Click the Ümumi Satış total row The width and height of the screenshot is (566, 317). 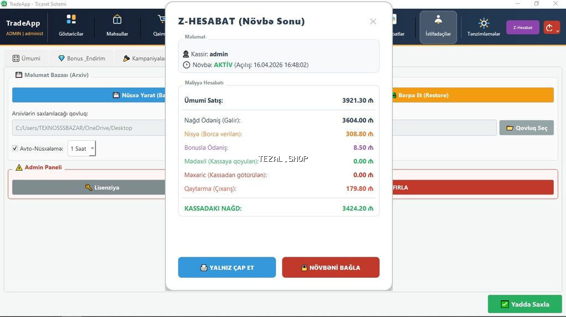(279, 101)
